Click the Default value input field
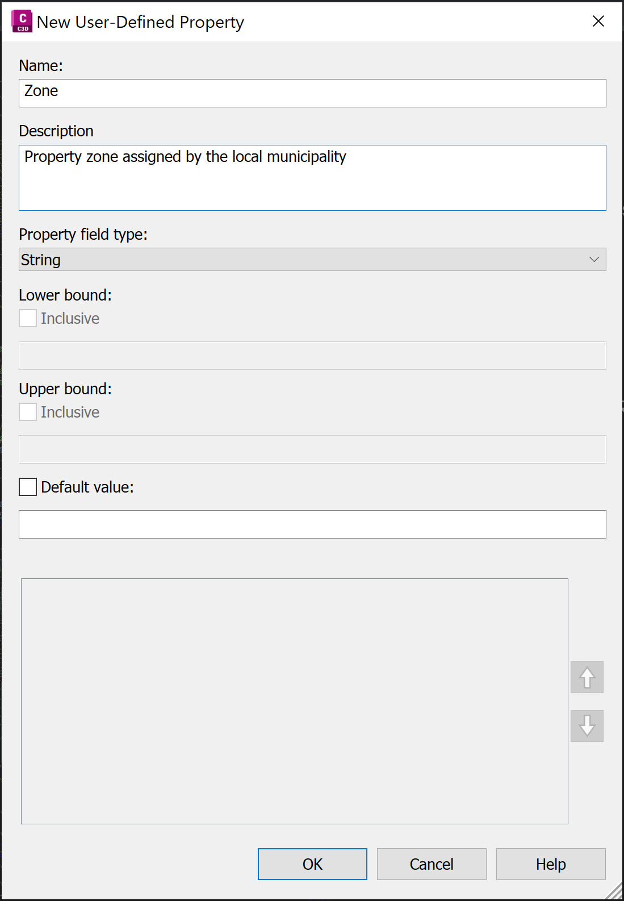This screenshot has width=624, height=901. tap(312, 524)
